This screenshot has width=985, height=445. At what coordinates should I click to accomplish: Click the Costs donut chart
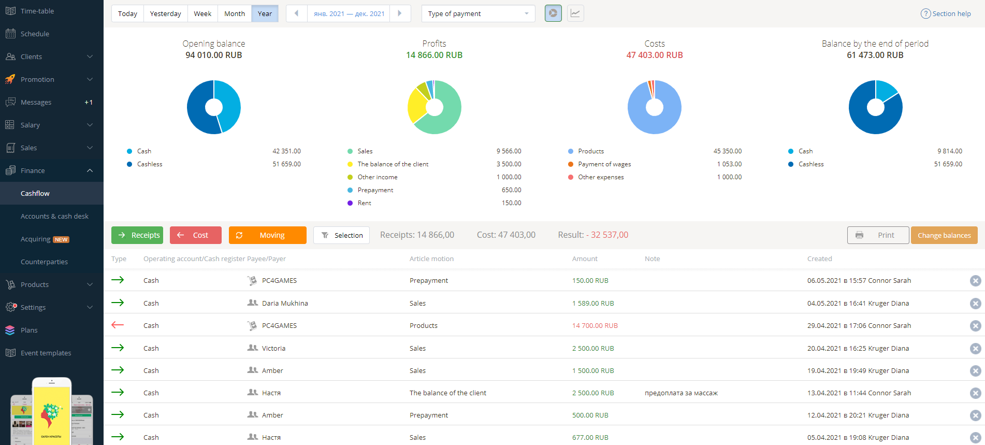655,107
